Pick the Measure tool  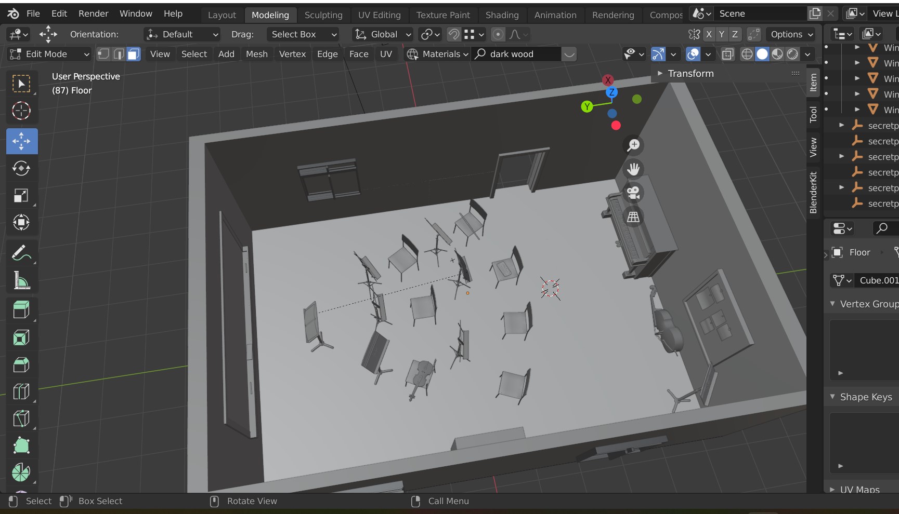[x=21, y=281]
